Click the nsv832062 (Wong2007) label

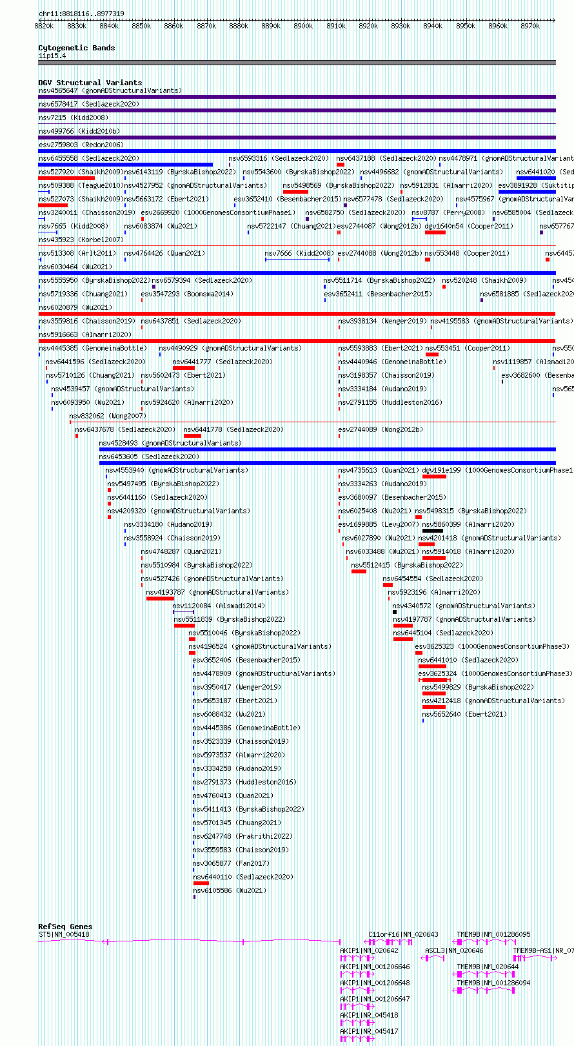108,416
